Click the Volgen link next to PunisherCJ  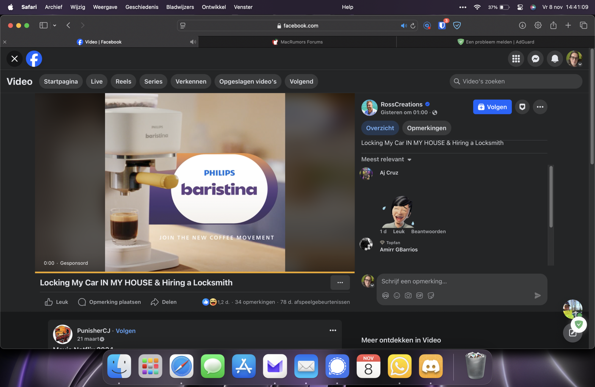pos(126,330)
